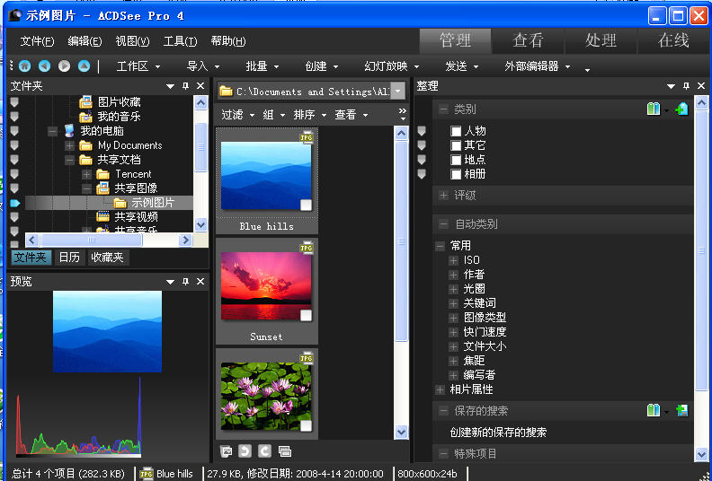Pin the 文件夹 folder panel

[185, 86]
